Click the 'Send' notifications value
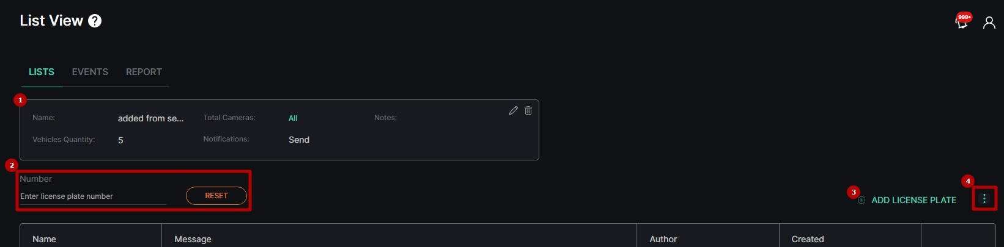Viewport: 1004px width, 247px height. 299,140
